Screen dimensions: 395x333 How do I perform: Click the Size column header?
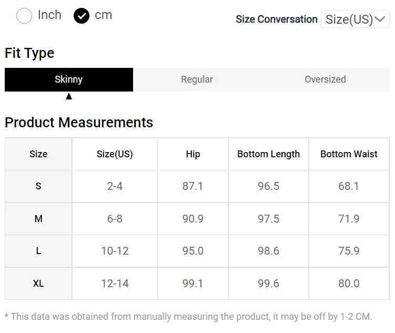(x=38, y=154)
